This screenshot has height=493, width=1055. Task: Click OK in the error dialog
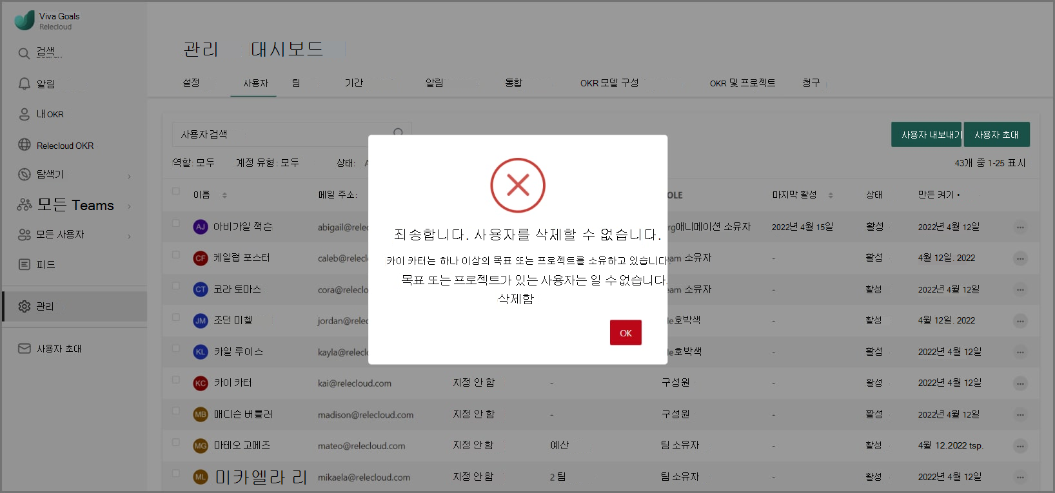pyautogui.click(x=626, y=333)
